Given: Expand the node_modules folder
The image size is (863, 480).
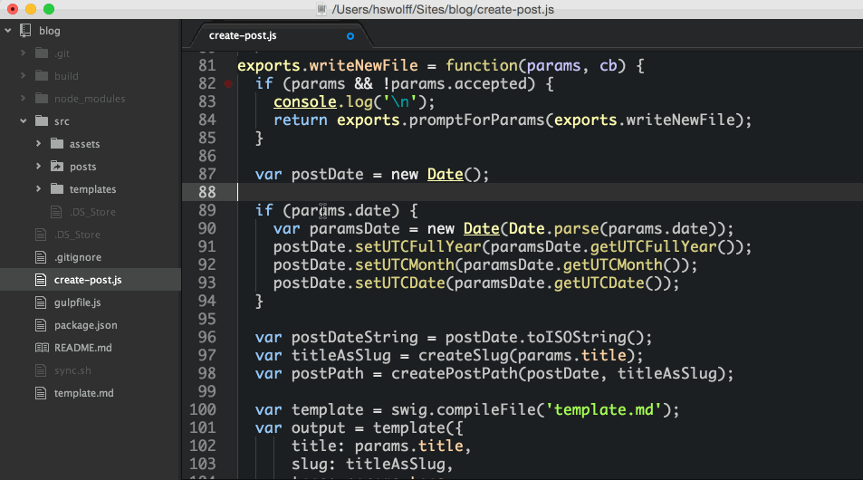Looking at the screenshot, I should point(22,99).
